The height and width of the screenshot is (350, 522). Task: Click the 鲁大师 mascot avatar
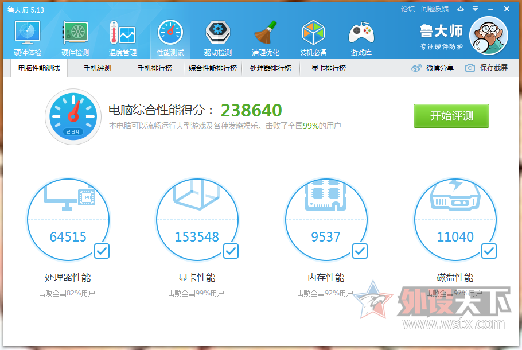pyautogui.click(x=488, y=36)
